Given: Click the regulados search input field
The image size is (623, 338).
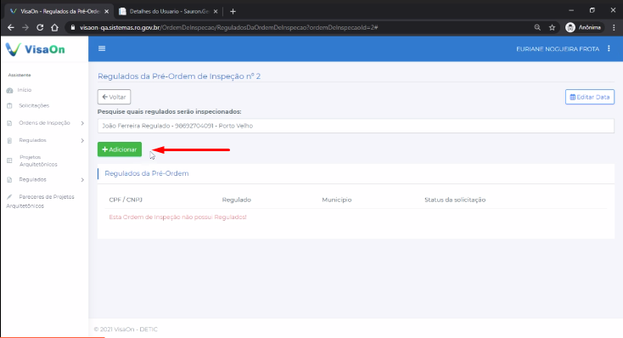Looking at the screenshot, I should coord(356,126).
